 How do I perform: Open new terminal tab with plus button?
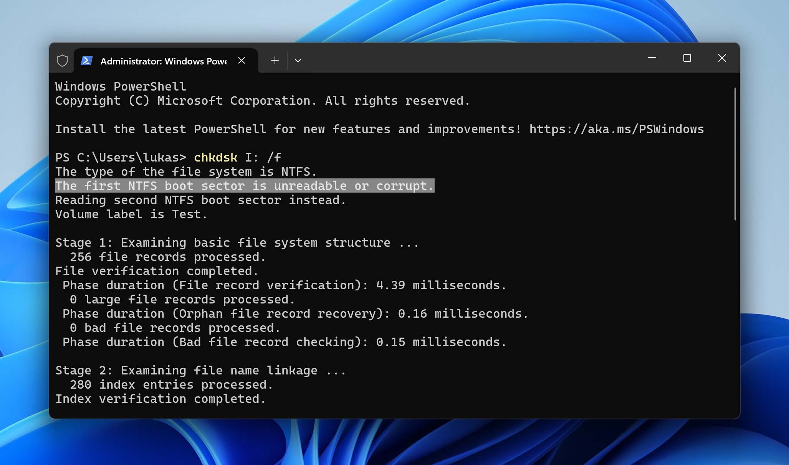pos(275,60)
